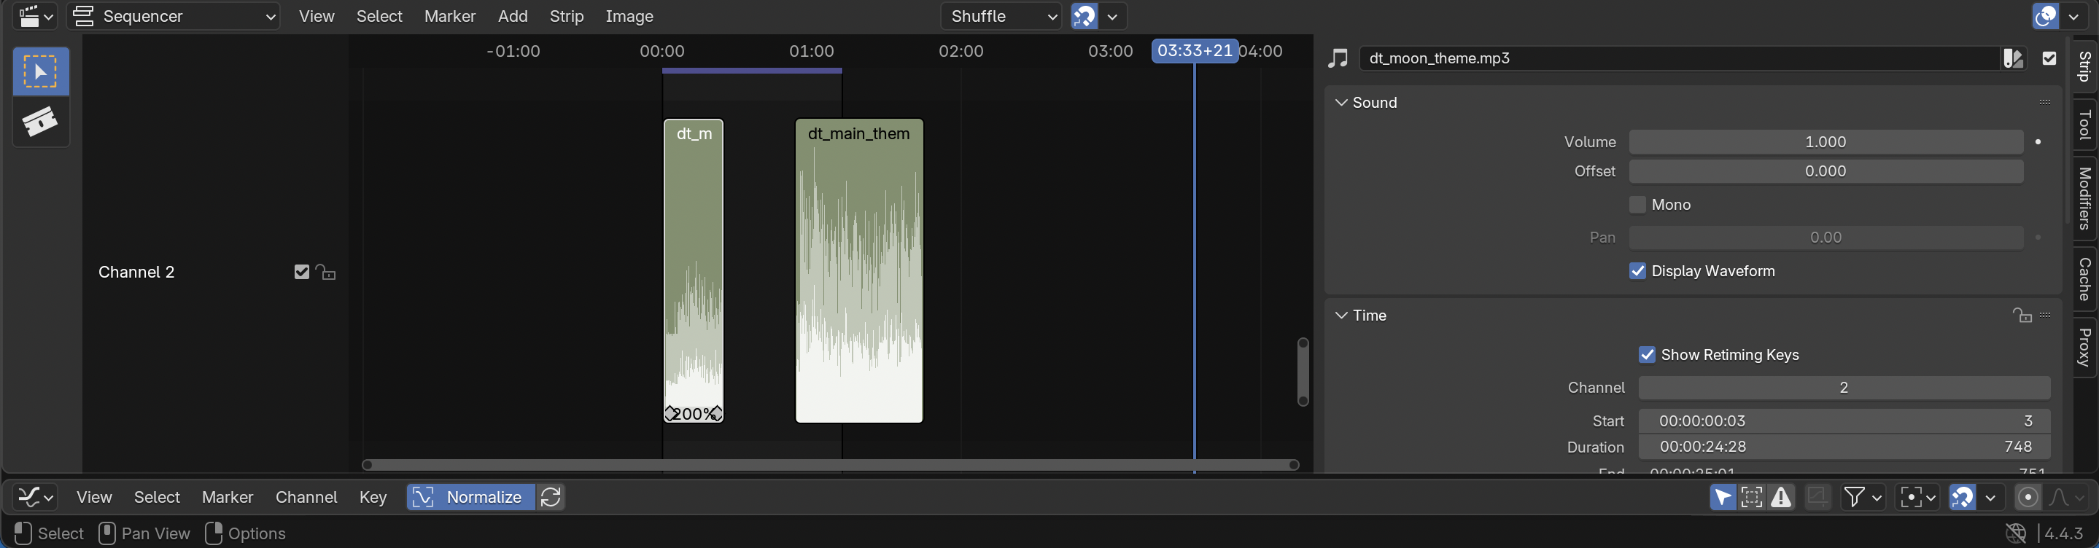Viewport: 2099px width, 548px height.
Task: Edit the strip name dt_moon_theme.mp3
Action: (x=1681, y=58)
